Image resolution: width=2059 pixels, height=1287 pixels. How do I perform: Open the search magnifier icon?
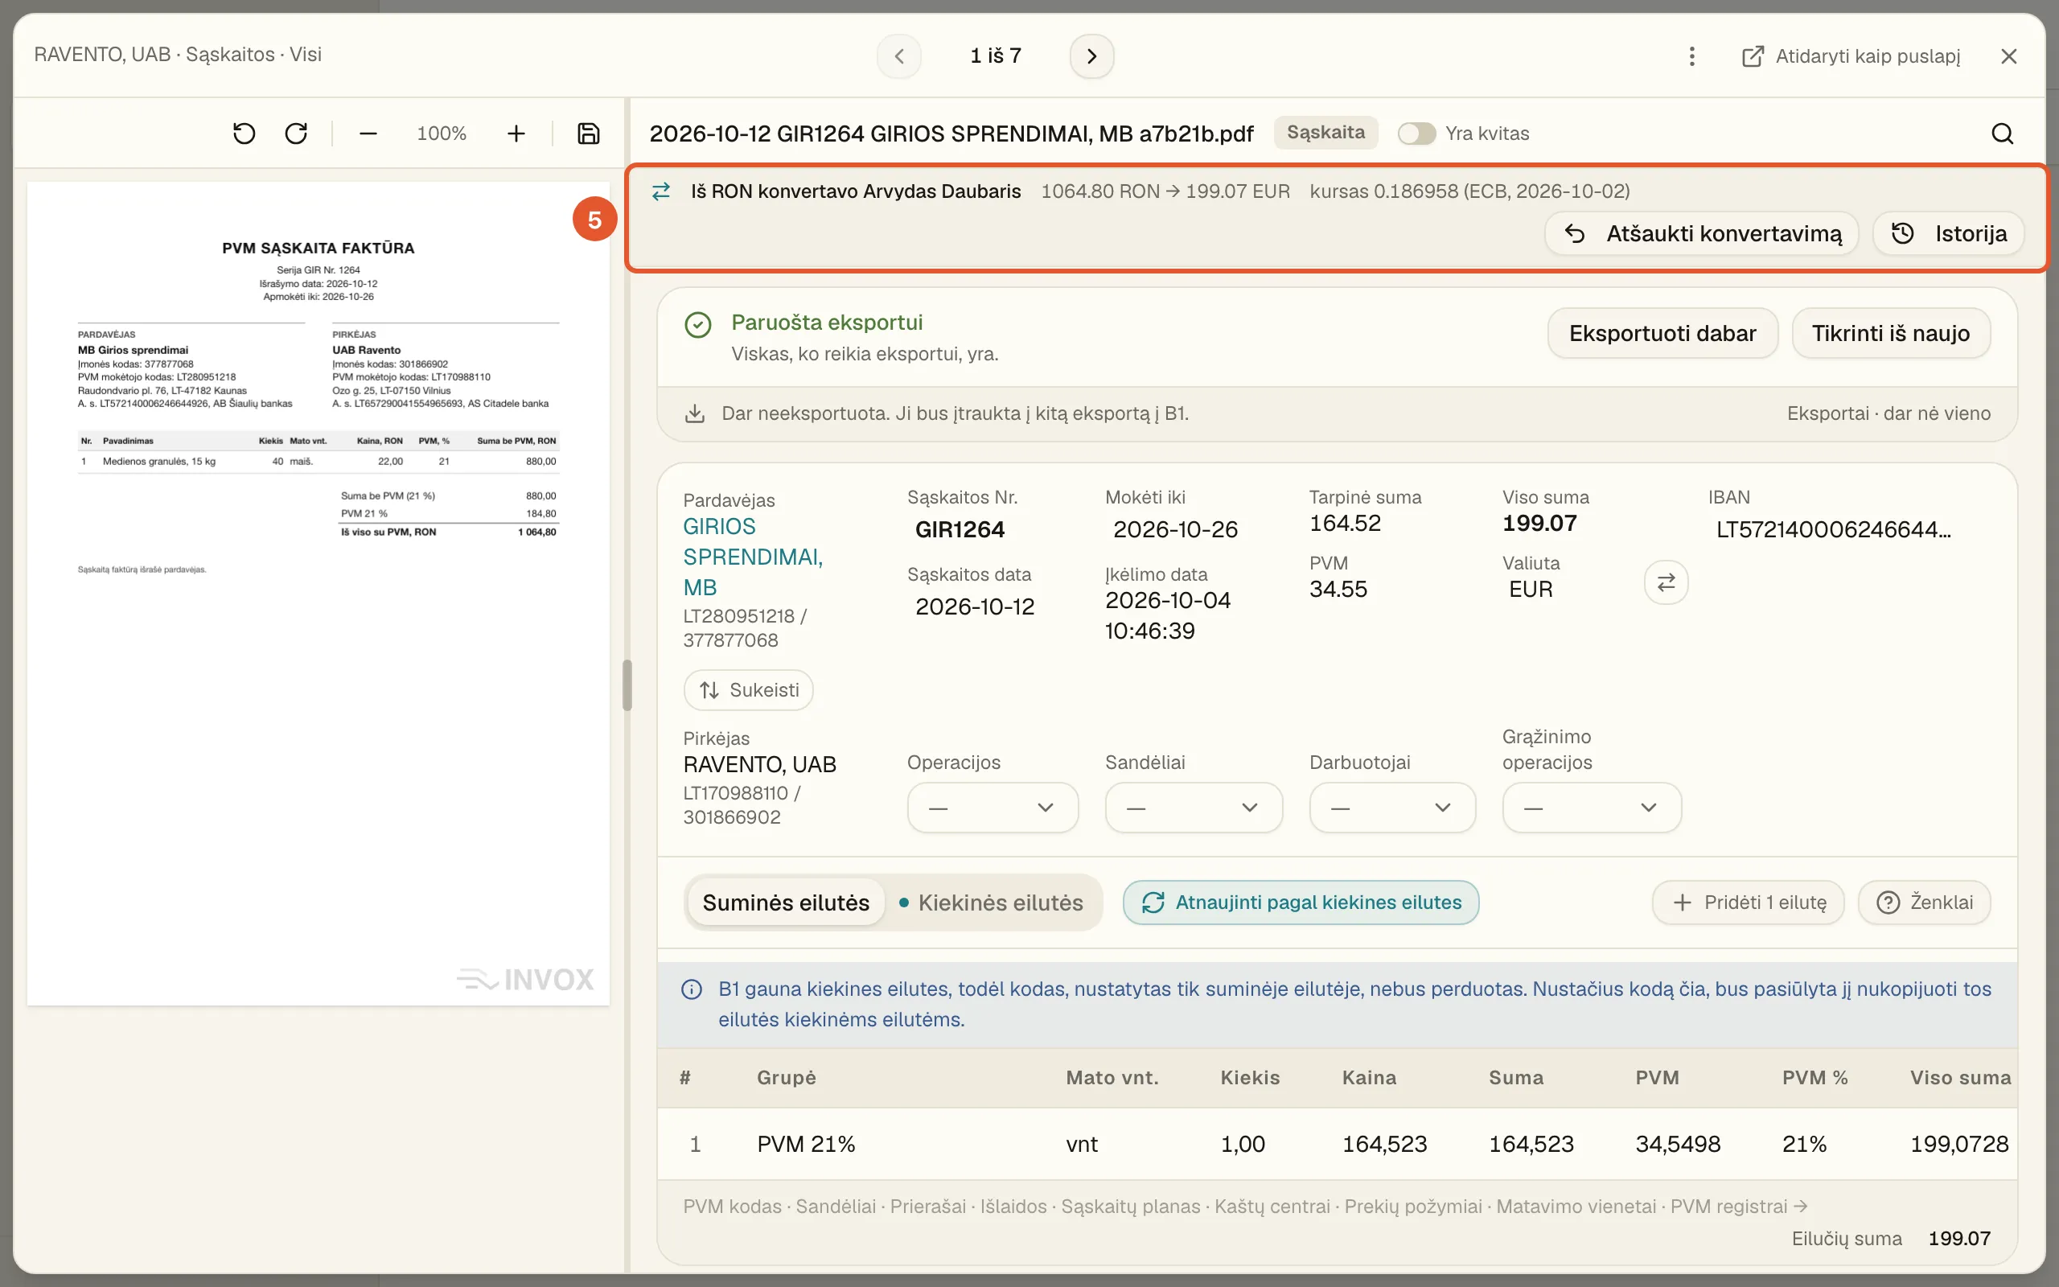(x=2003, y=134)
